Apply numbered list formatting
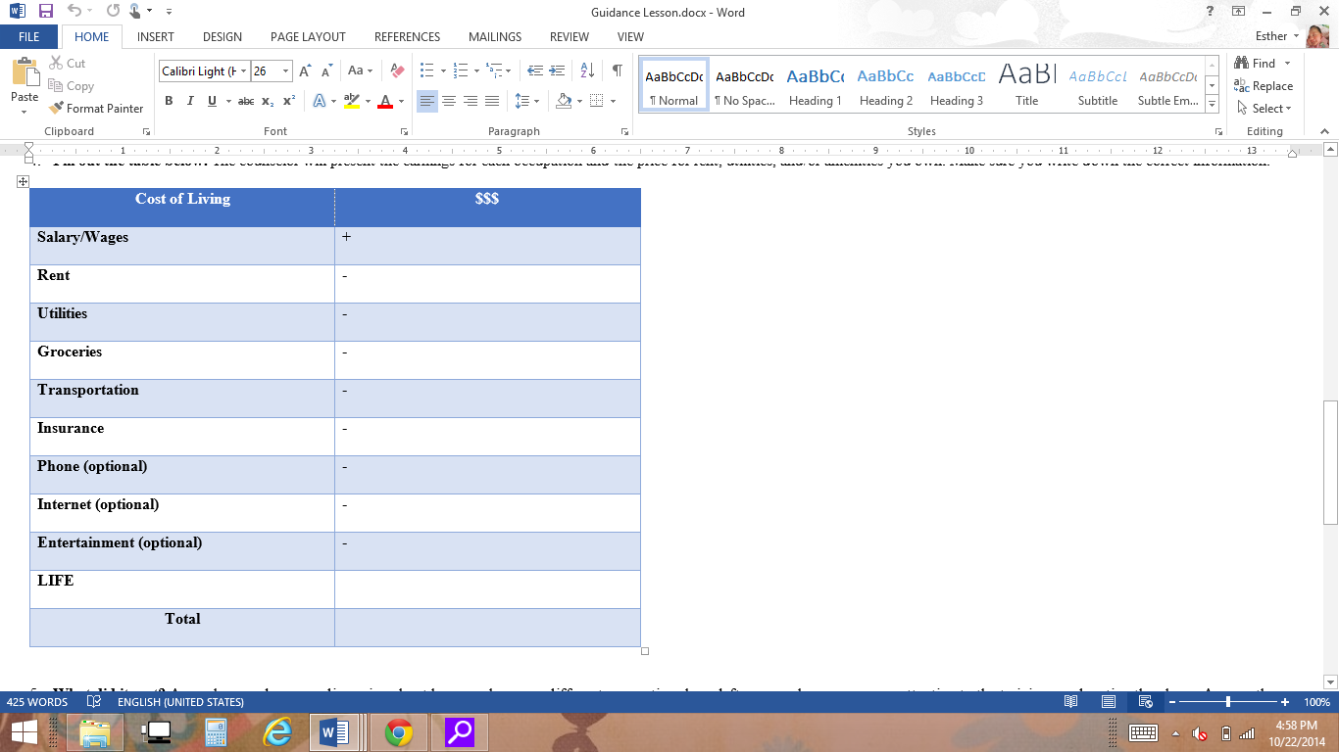This screenshot has width=1339, height=752. [460, 71]
